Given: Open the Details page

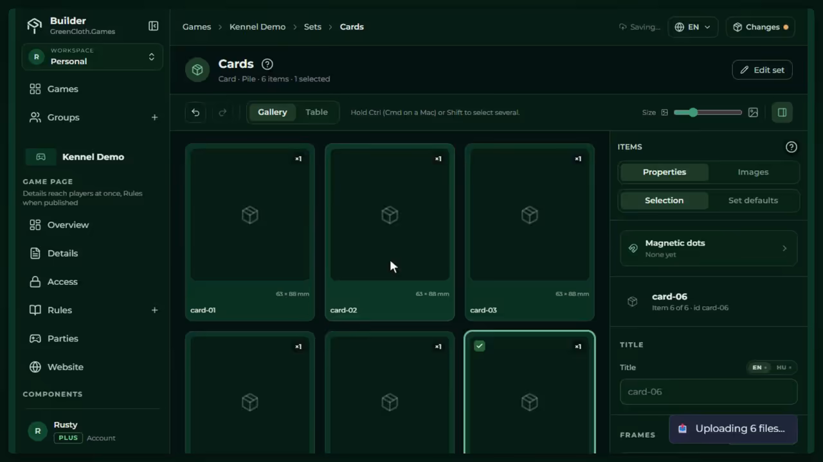Looking at the screenshot, I should point(92,253).
